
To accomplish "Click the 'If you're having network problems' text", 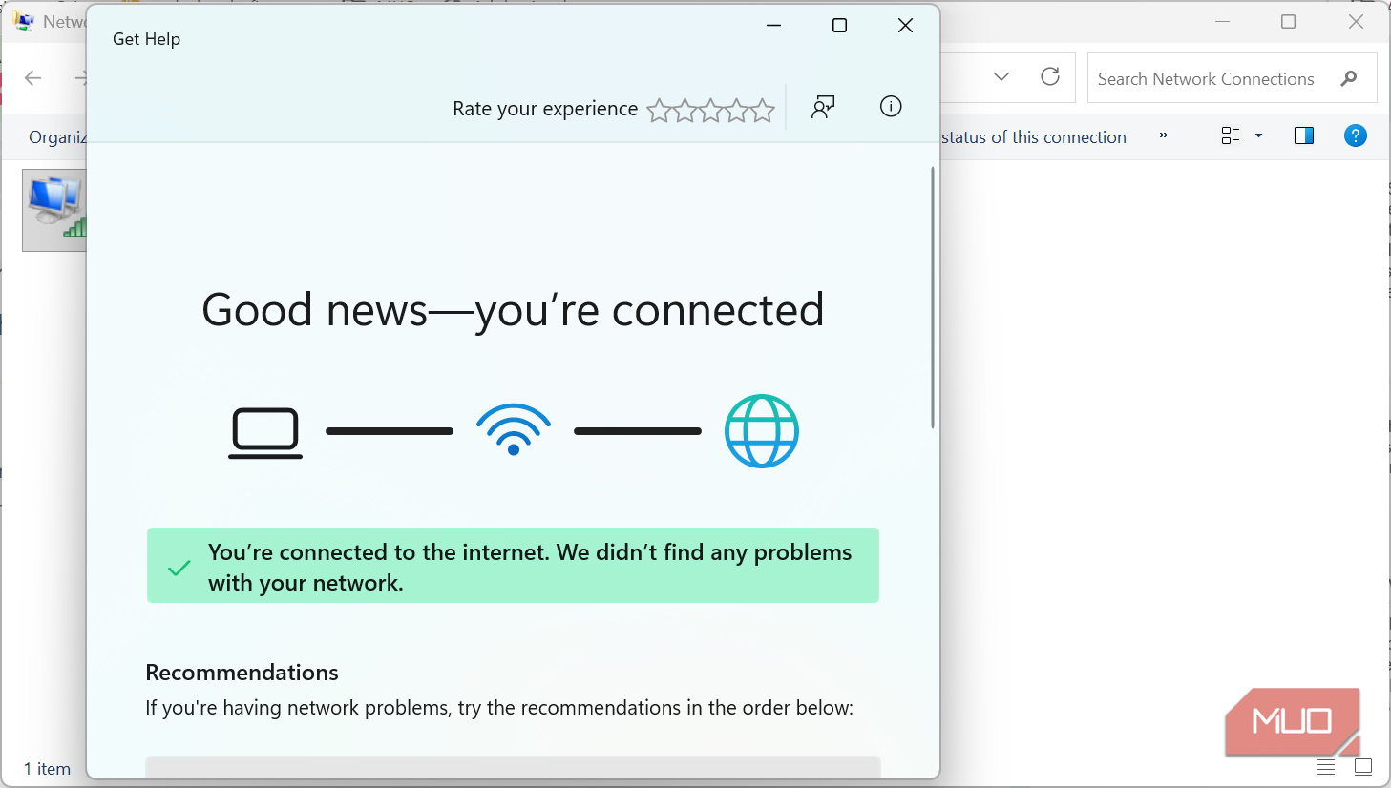I will point(499,708).
